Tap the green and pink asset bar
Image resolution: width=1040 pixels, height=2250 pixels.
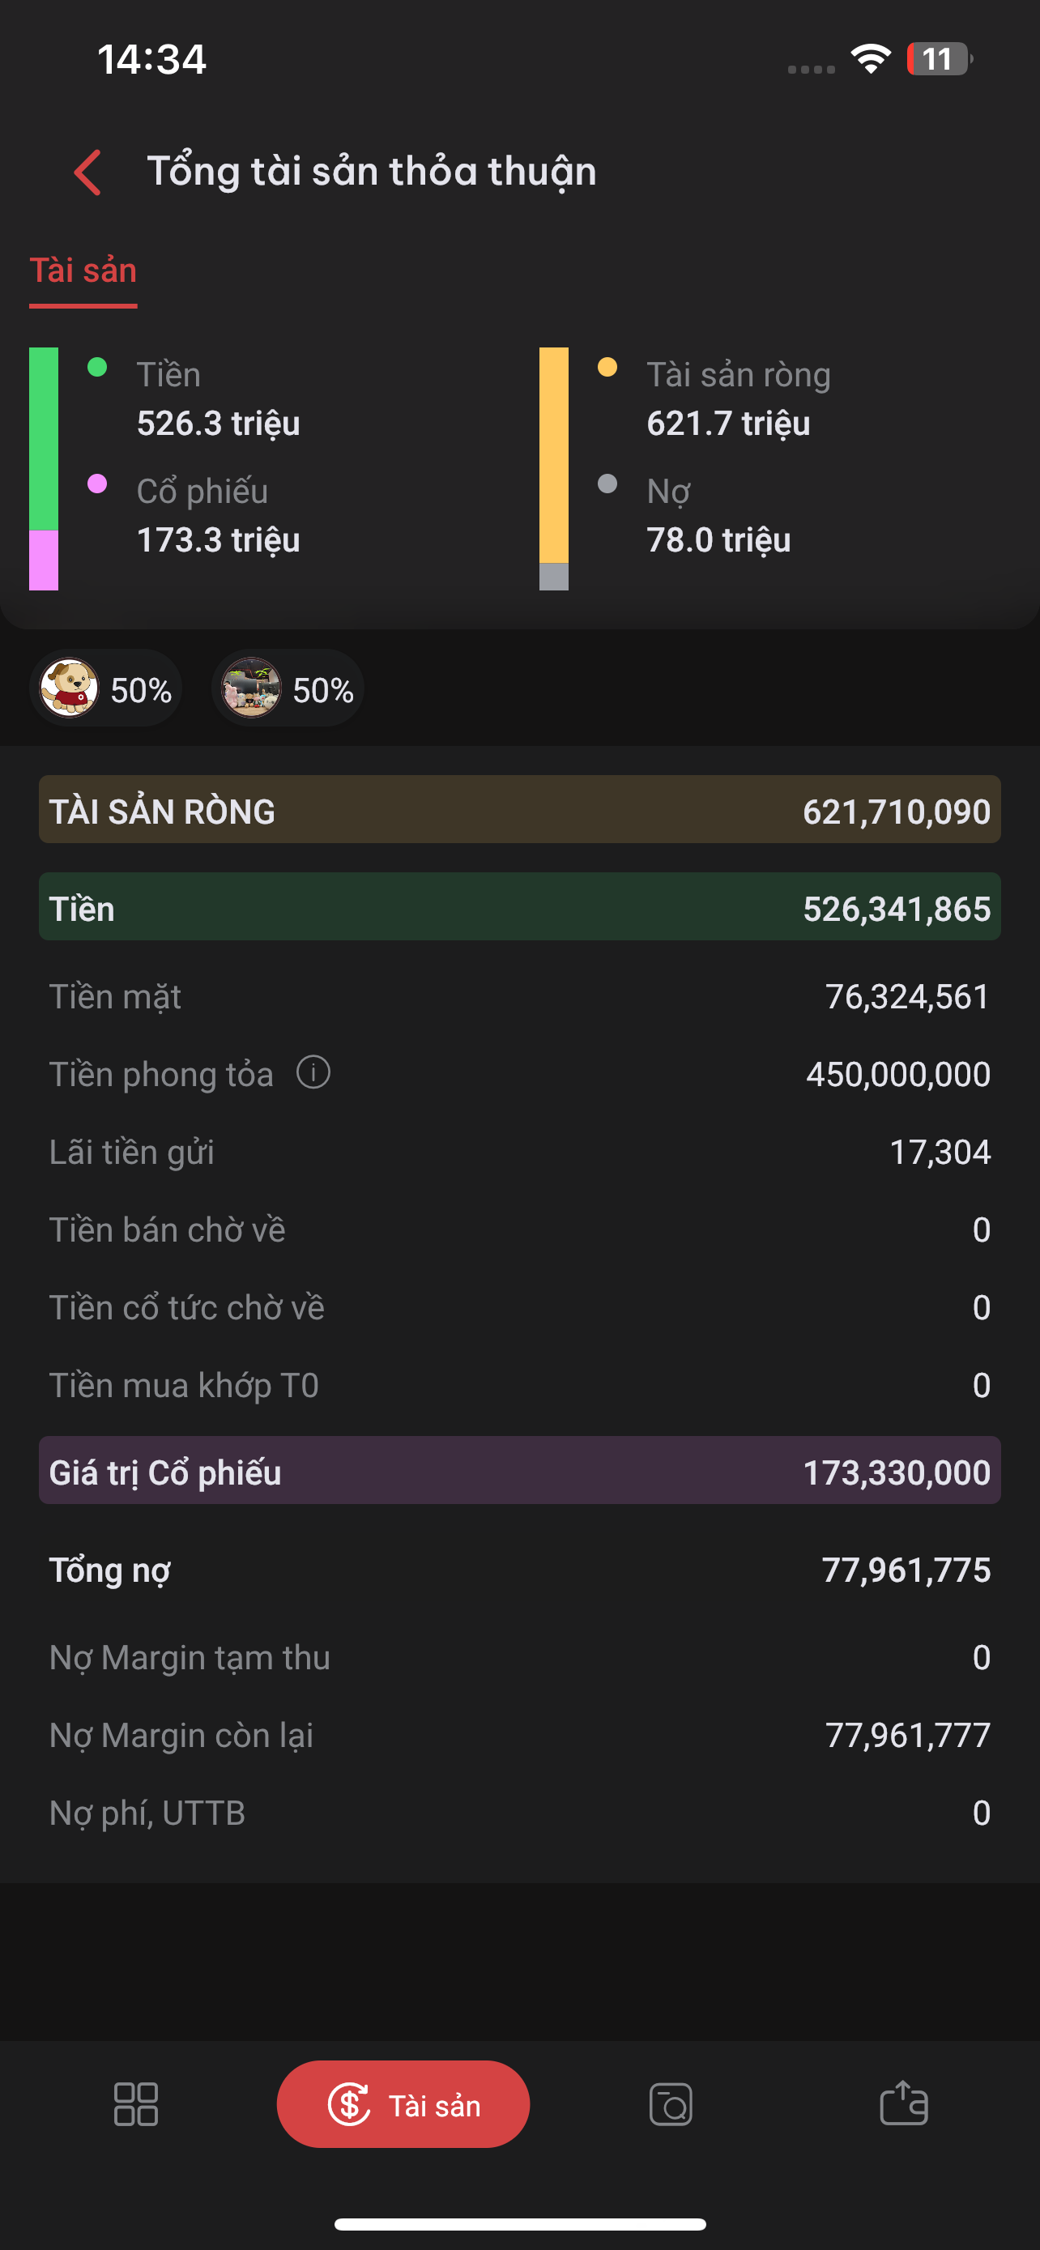click(44, 468)
